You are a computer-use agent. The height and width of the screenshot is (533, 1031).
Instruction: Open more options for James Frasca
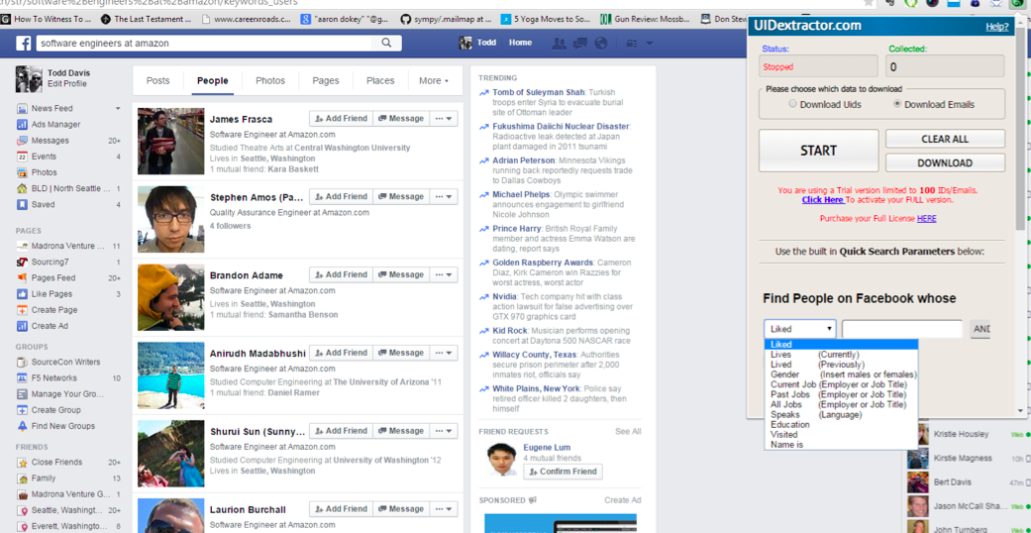[x=443, y=119]
